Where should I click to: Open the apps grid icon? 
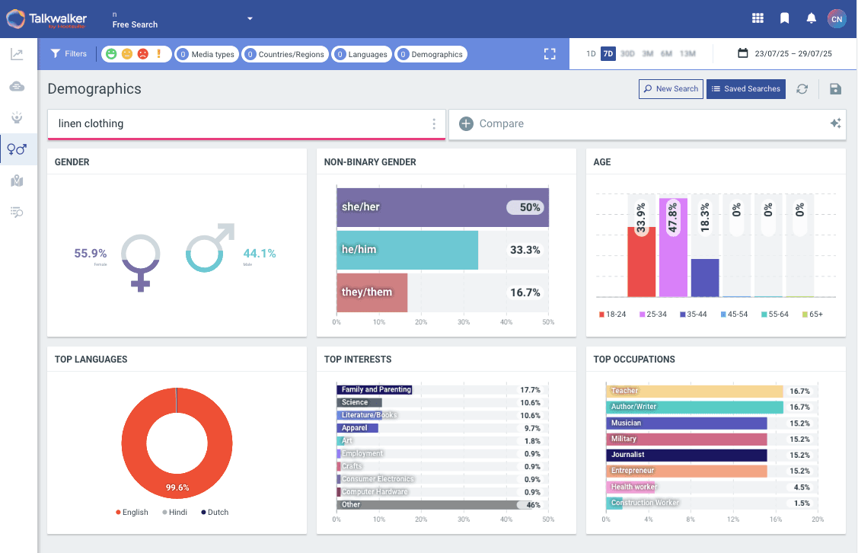click(x=758, y=18)
